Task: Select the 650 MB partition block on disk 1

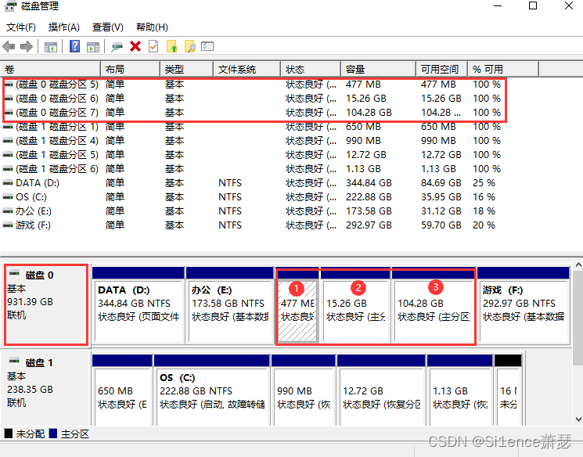Action: pos(122,390)
